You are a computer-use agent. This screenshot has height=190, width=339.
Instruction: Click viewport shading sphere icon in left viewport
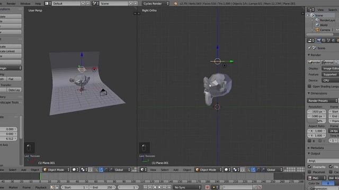click(x=75, y=170)
